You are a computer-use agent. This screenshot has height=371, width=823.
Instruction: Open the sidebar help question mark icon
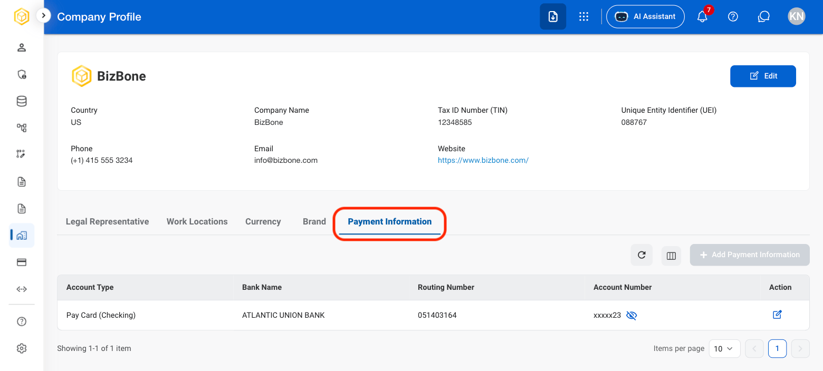click(22, 321)
